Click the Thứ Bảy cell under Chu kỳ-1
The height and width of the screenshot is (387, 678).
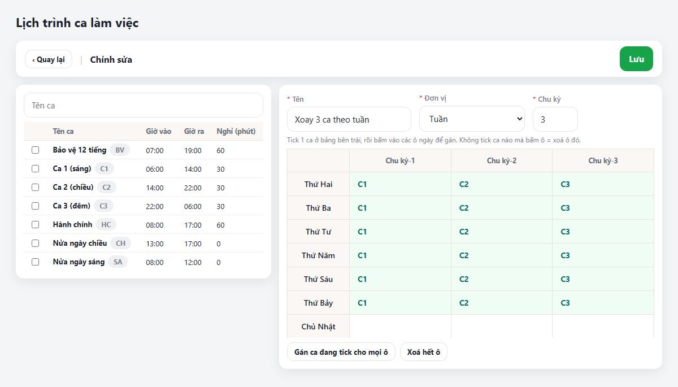pyautogui.click(x=400, y=303)
